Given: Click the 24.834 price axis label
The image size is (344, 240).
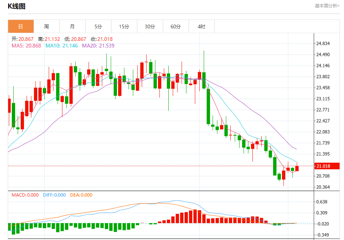Looking at the screenshot, I should [323, 43].
